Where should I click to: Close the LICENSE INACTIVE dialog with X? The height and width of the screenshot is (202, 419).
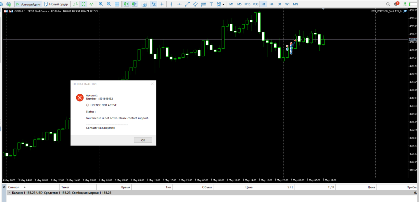[x=152, y=84]
